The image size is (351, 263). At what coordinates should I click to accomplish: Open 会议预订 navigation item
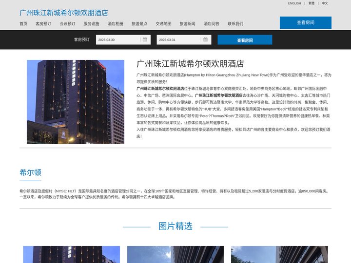pyautogui.click(x=67, y=24)
